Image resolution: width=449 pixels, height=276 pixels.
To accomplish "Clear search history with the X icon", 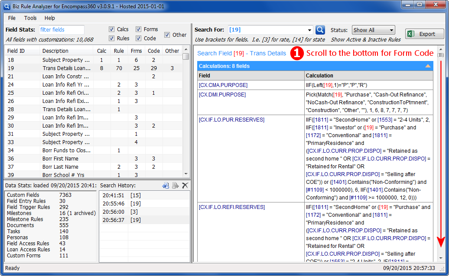I will click(x=185, y=186).
